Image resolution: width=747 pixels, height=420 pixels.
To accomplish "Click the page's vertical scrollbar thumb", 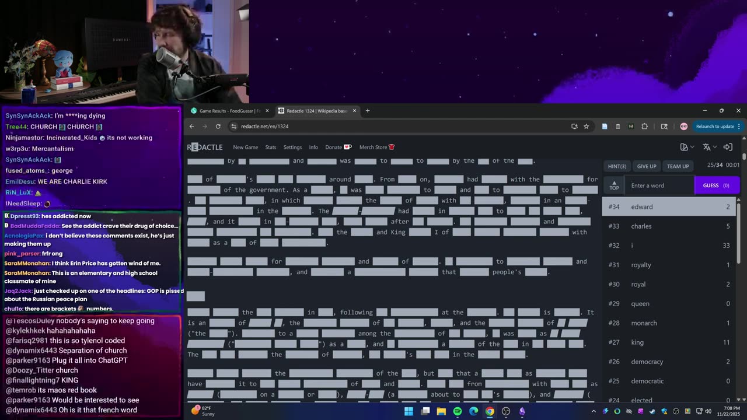I will pyautogui.click(x=744, y=157).
